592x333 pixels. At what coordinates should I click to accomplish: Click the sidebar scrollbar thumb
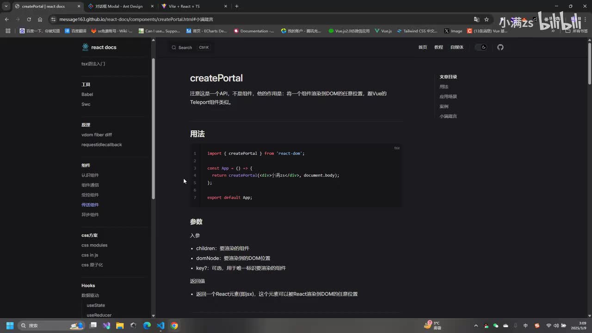click(x=154, y=129)
